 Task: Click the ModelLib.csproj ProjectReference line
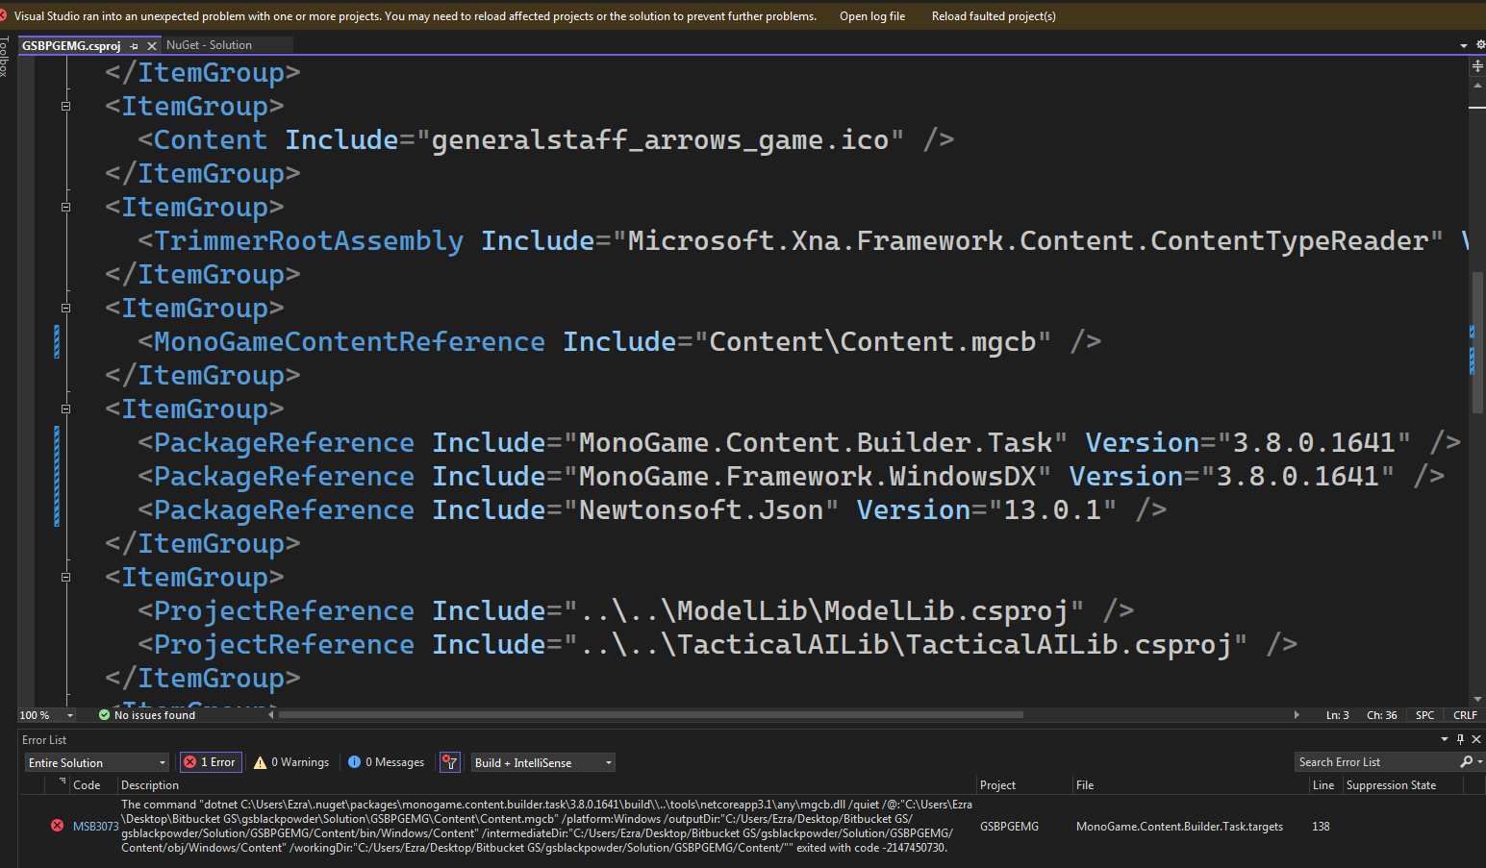click(636, 611)
